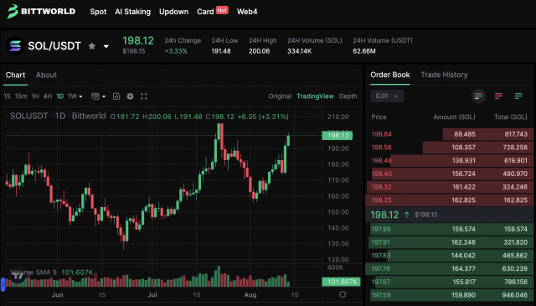This screenshot has width=536, height=306.
Task: Click the Bittworld logo
Action: point(41,11)
